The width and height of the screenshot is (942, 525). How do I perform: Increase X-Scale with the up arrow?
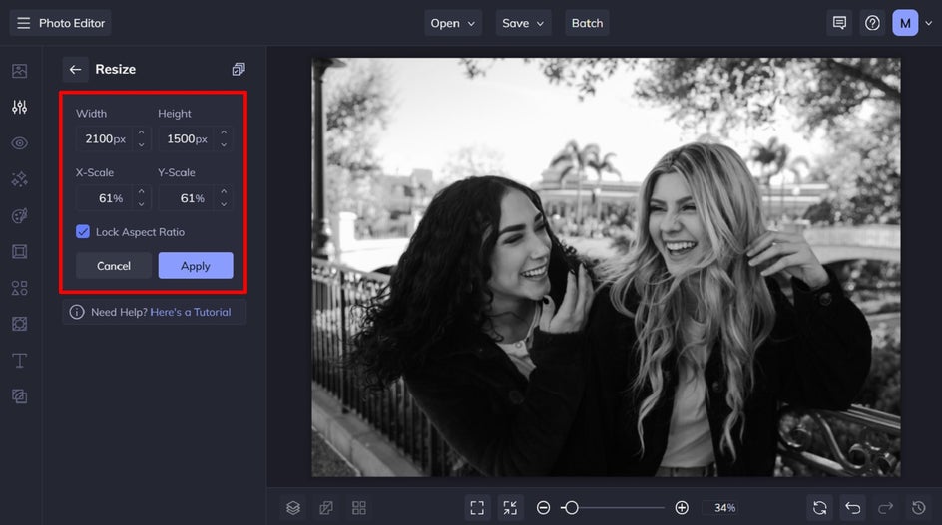[141, 192]
